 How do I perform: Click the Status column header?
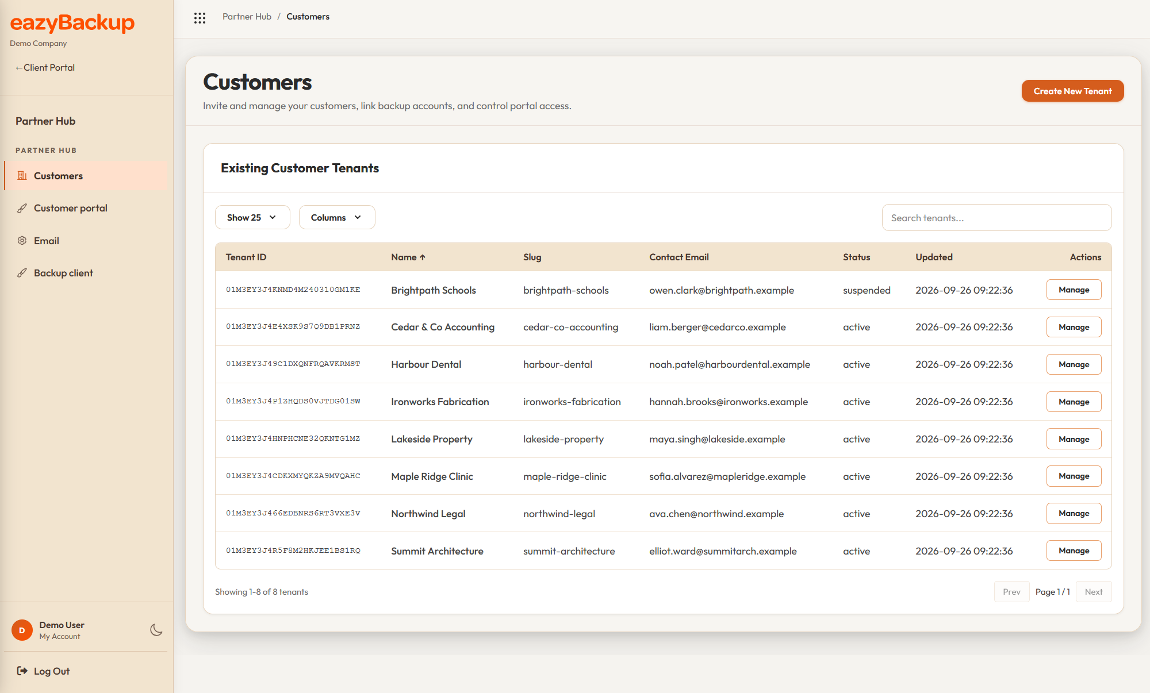pyautogui.click(x=857, y=257)
